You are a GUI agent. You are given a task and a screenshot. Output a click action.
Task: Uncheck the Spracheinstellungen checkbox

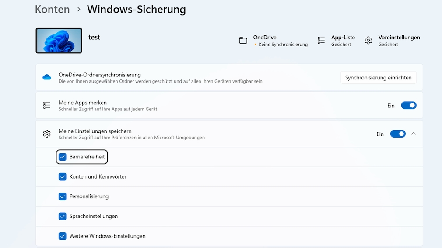click(63, 216)
